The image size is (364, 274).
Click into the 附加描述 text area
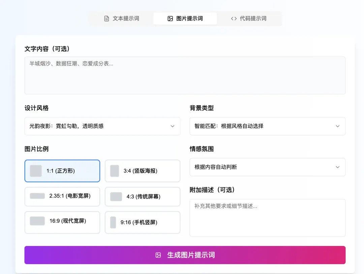[x=267, y=218]
